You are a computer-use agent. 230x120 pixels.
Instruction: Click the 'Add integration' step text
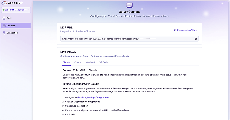80,106
